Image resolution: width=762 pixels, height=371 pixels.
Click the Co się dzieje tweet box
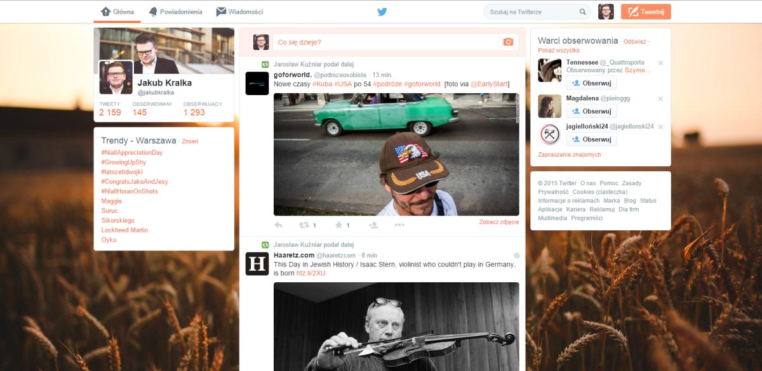396,42
